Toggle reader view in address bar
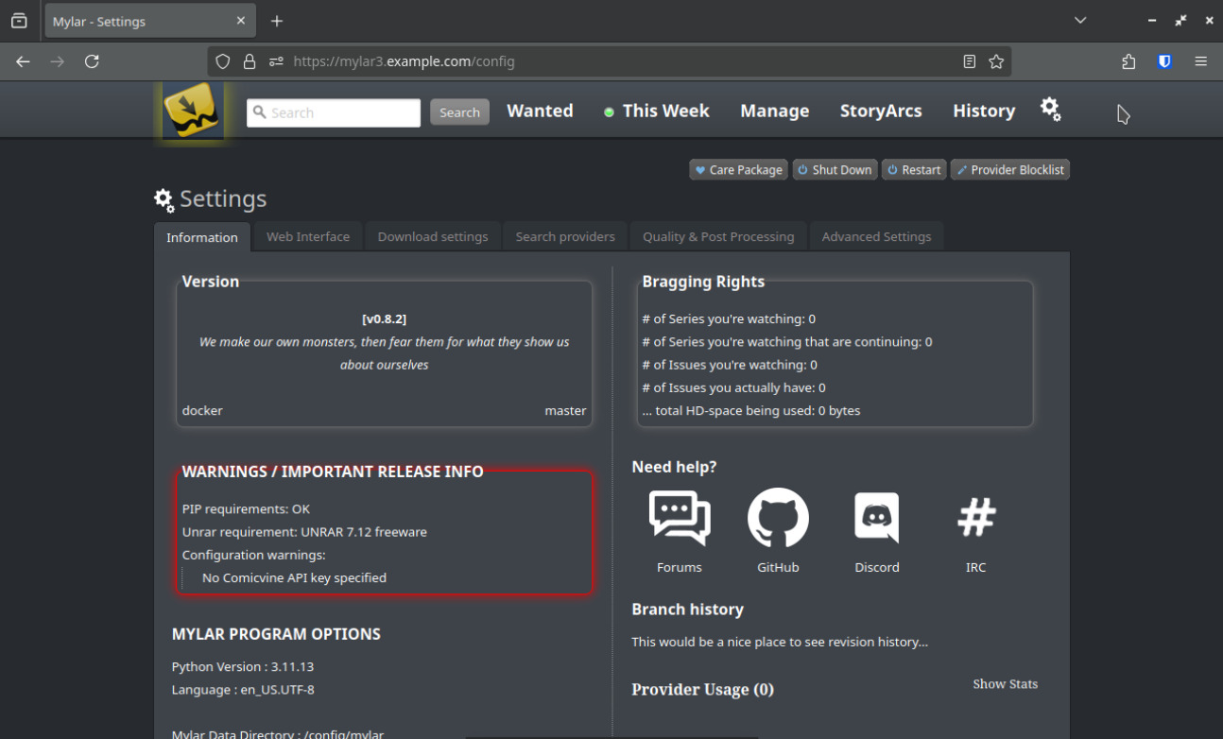The width and height of the screenshot is (1223, 739). point(969,61)
